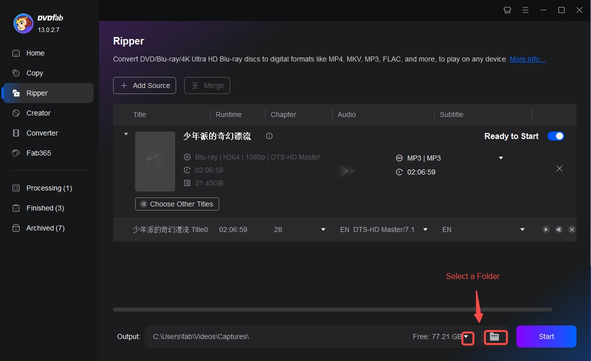The height and width of the screenshot is (361, 591).
Task: Open advanced settings icon for Title0
Action: coord(559,229)
